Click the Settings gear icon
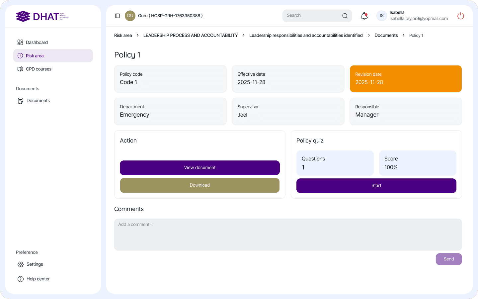The height and width of the screenshot is (299, 478). [x=21, y=264]
